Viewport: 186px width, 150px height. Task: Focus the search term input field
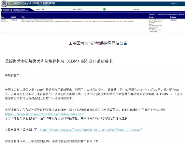point(87,9)
